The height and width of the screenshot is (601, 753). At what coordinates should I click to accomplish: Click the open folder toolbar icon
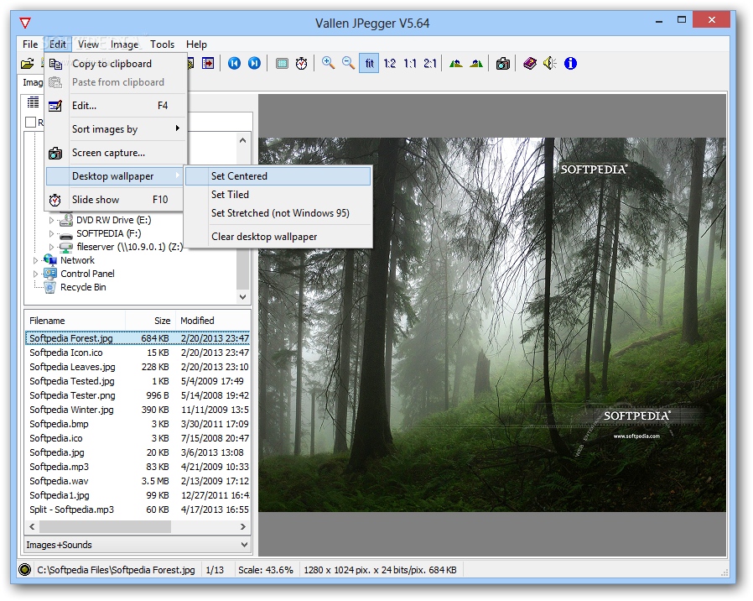[x=28, y=64]
